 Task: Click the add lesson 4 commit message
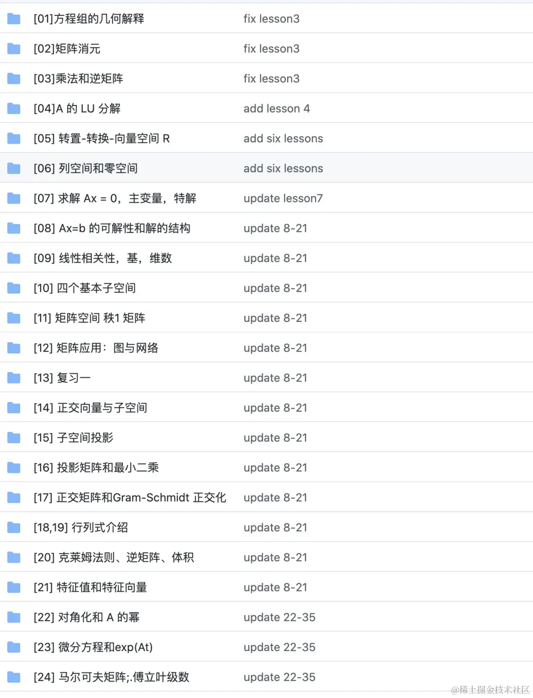pos(277,108)
